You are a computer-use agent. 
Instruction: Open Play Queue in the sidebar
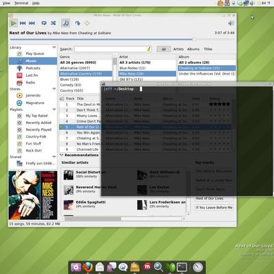point(33,53)
